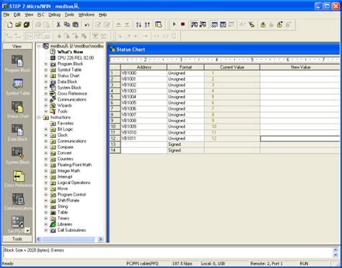Stop the PLC with red STOP square

pyautogui.click(x=183, y=25)
